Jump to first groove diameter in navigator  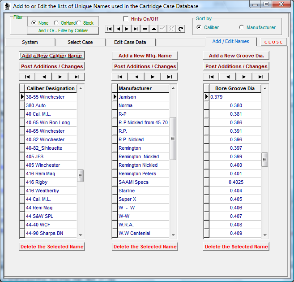coord(211,77)
